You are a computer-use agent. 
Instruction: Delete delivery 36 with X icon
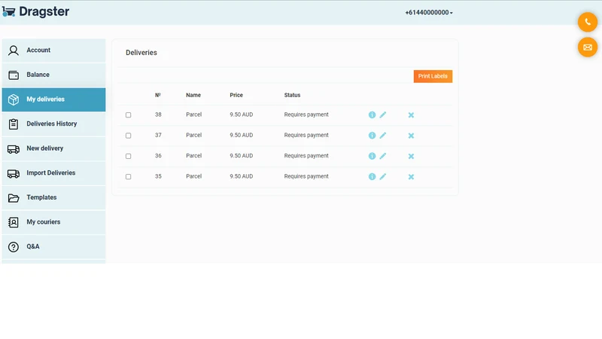point(411,156)
